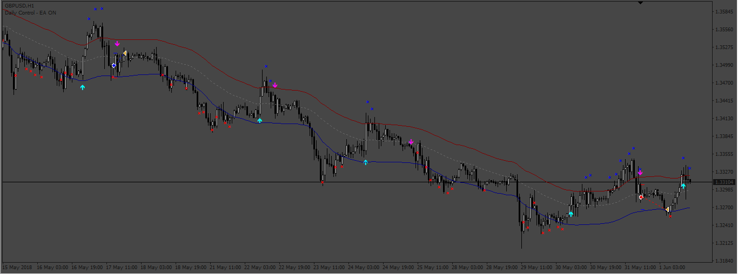Screen dimensions: 738x274
Task: Click the orange trade-close triangle on 17 May
Action: (x=125, y=53)
